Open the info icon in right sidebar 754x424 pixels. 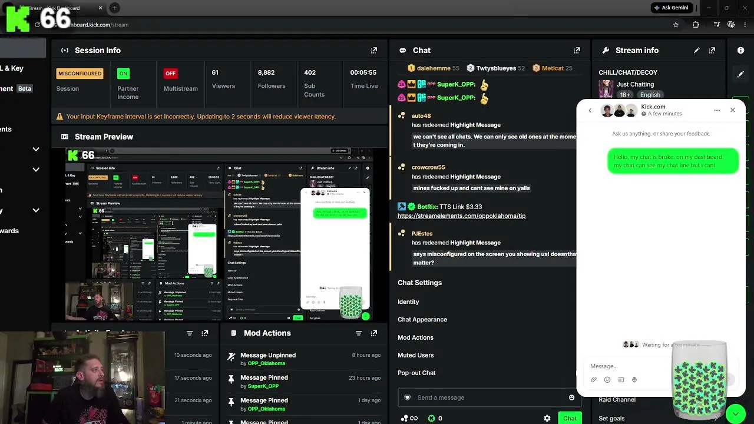pos(740,51)
